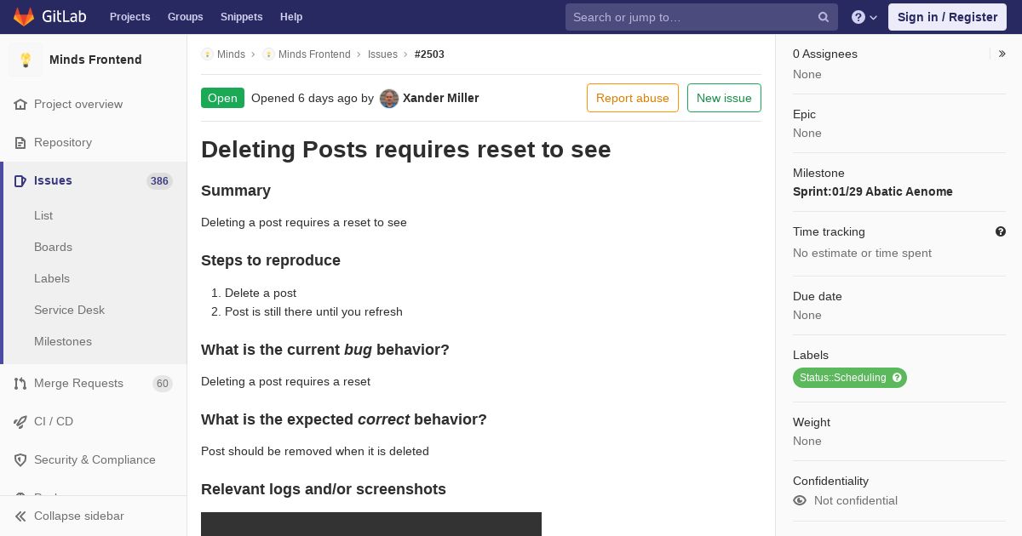This screenshot has height=536, width=1022.
Task: Open the Milestones submenu item
Action: point(63,341)
